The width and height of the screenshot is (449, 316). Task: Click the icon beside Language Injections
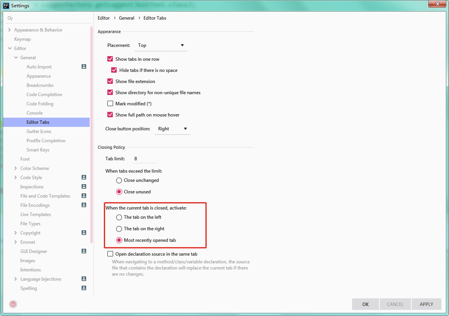click(x=83, y=279)
